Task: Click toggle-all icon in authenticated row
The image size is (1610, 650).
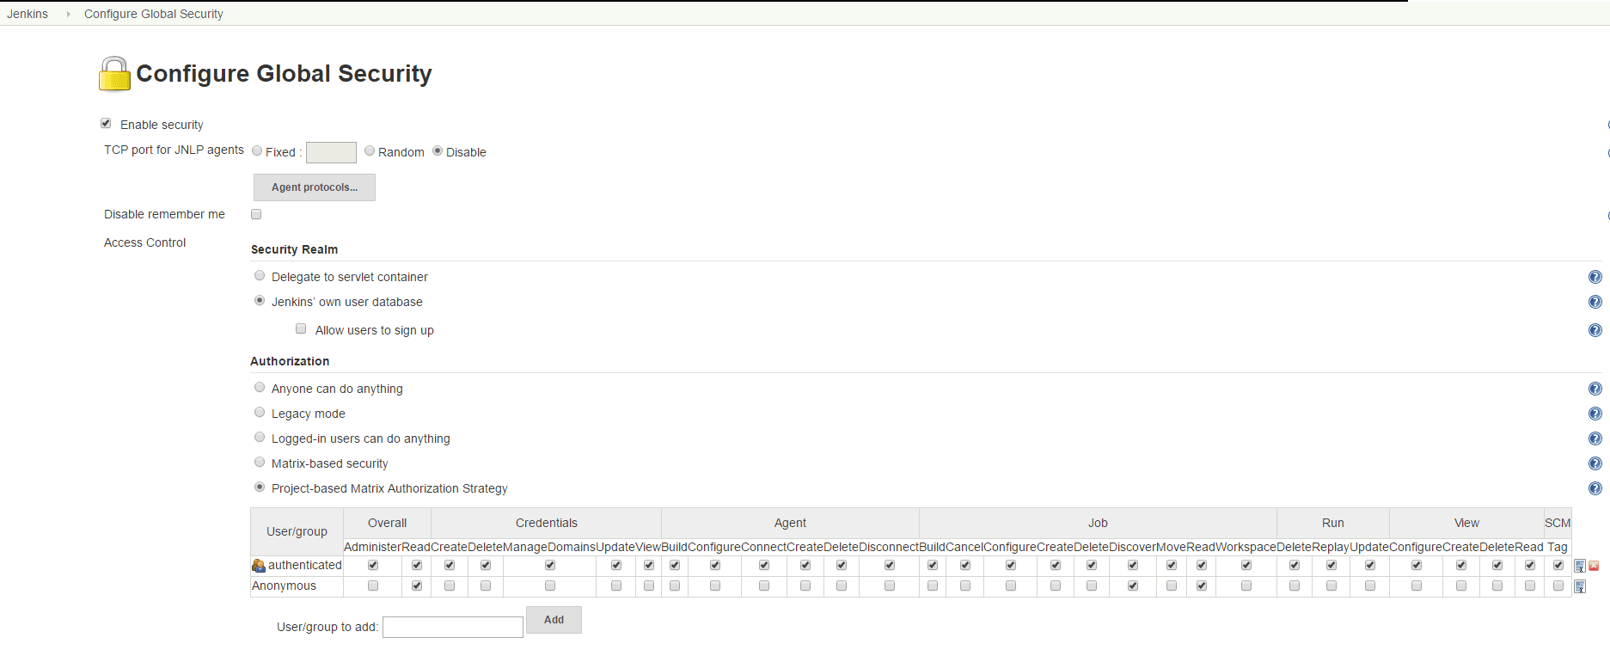Action: tap(1579, 566)
